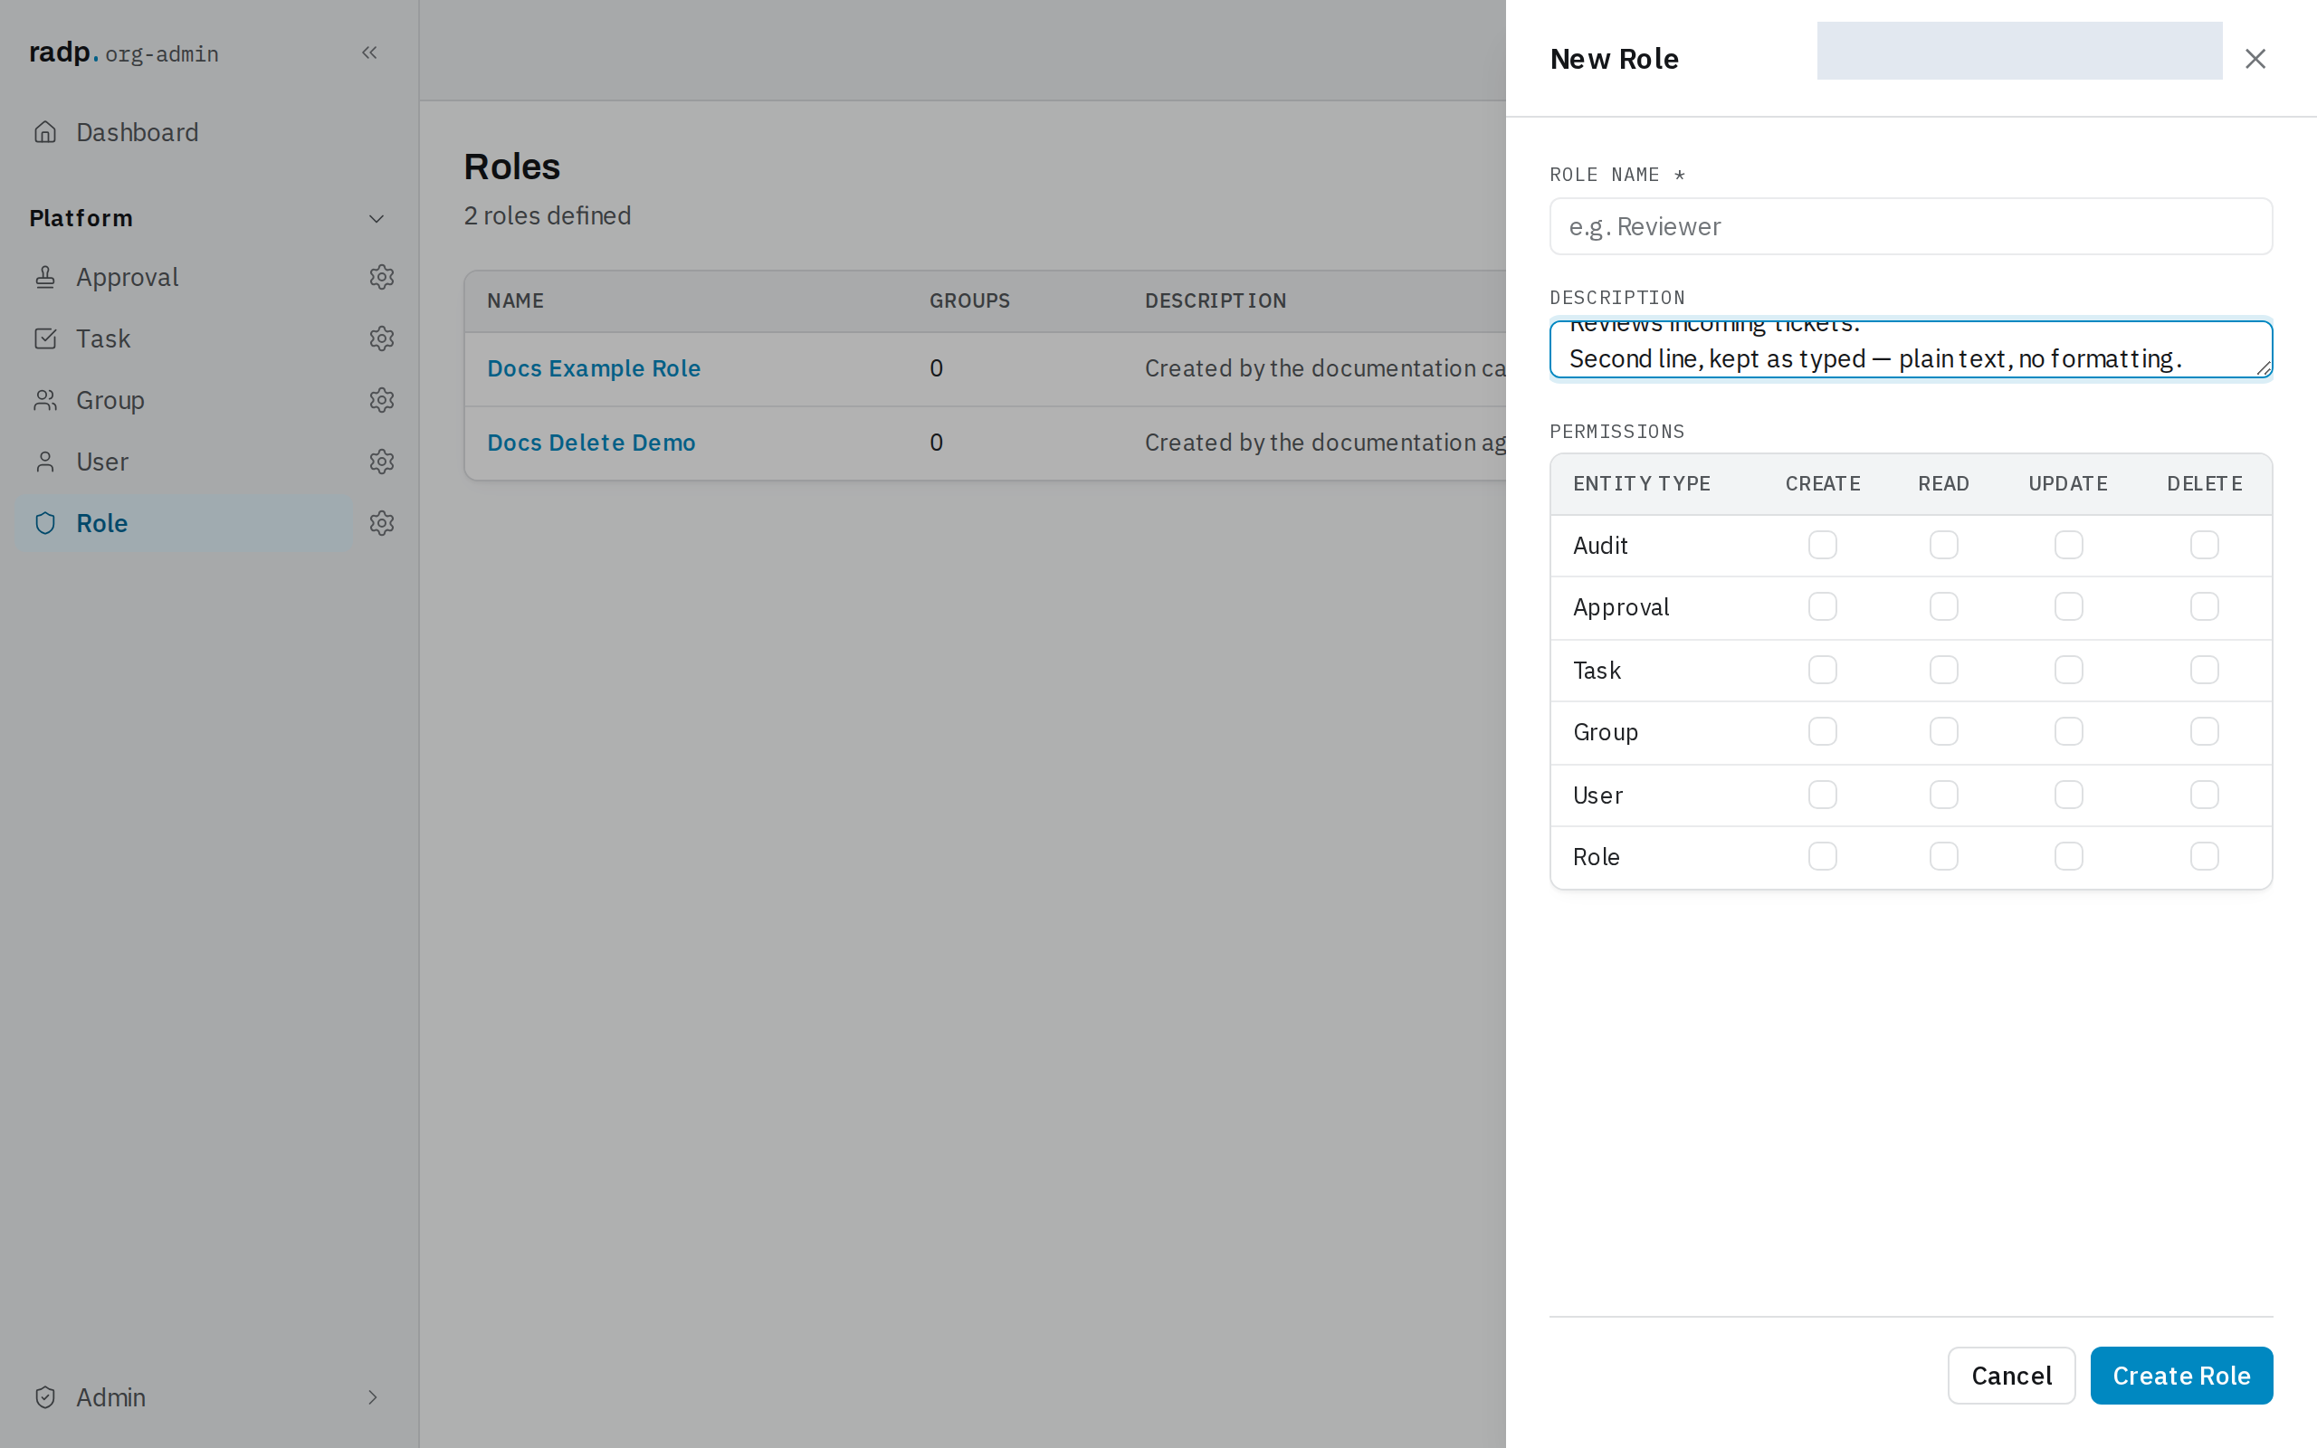Open User settings gear

click(x=382, y=462)
